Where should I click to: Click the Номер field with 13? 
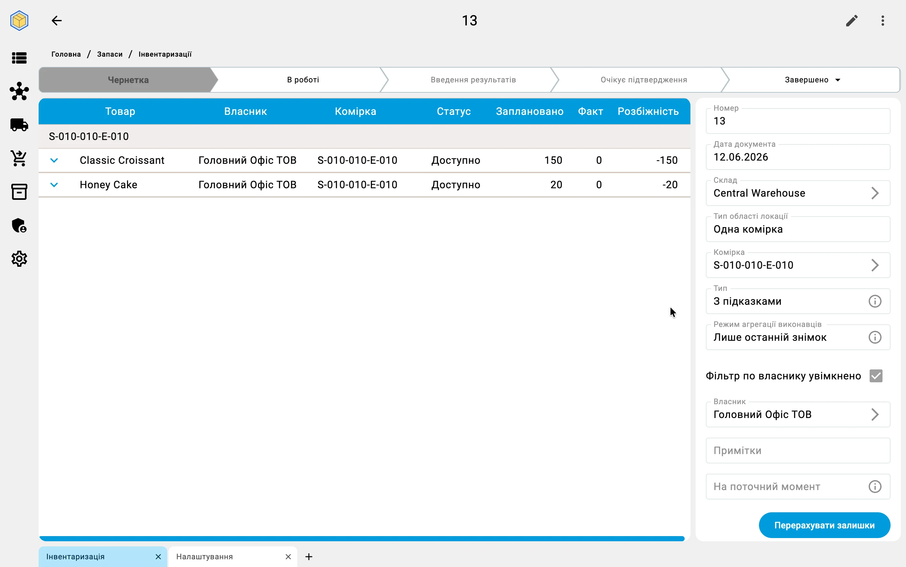[x=798, y=121]
